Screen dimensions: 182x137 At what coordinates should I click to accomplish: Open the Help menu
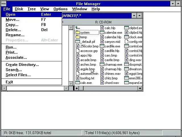point(96,9)
